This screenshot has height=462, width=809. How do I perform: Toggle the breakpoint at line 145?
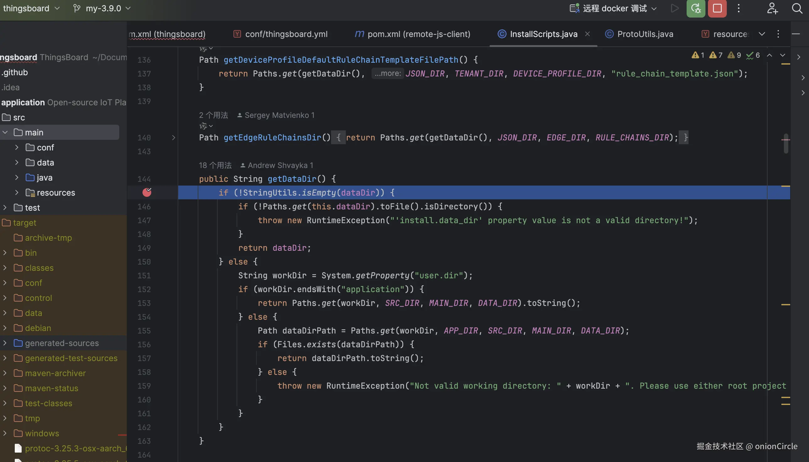(x=147, y=192)
